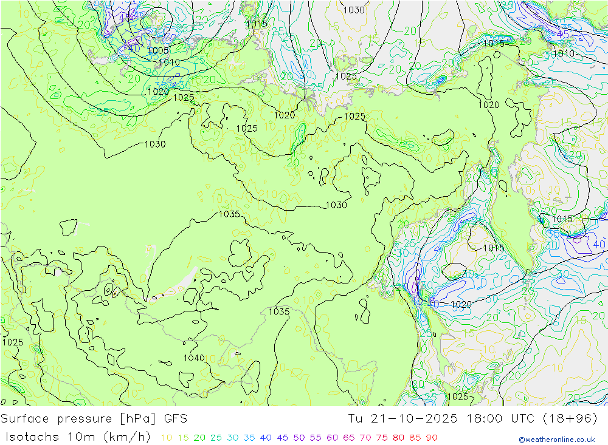Select the legend value 15
The width and height of the screenshot is (608, 445).
(184, 438)
